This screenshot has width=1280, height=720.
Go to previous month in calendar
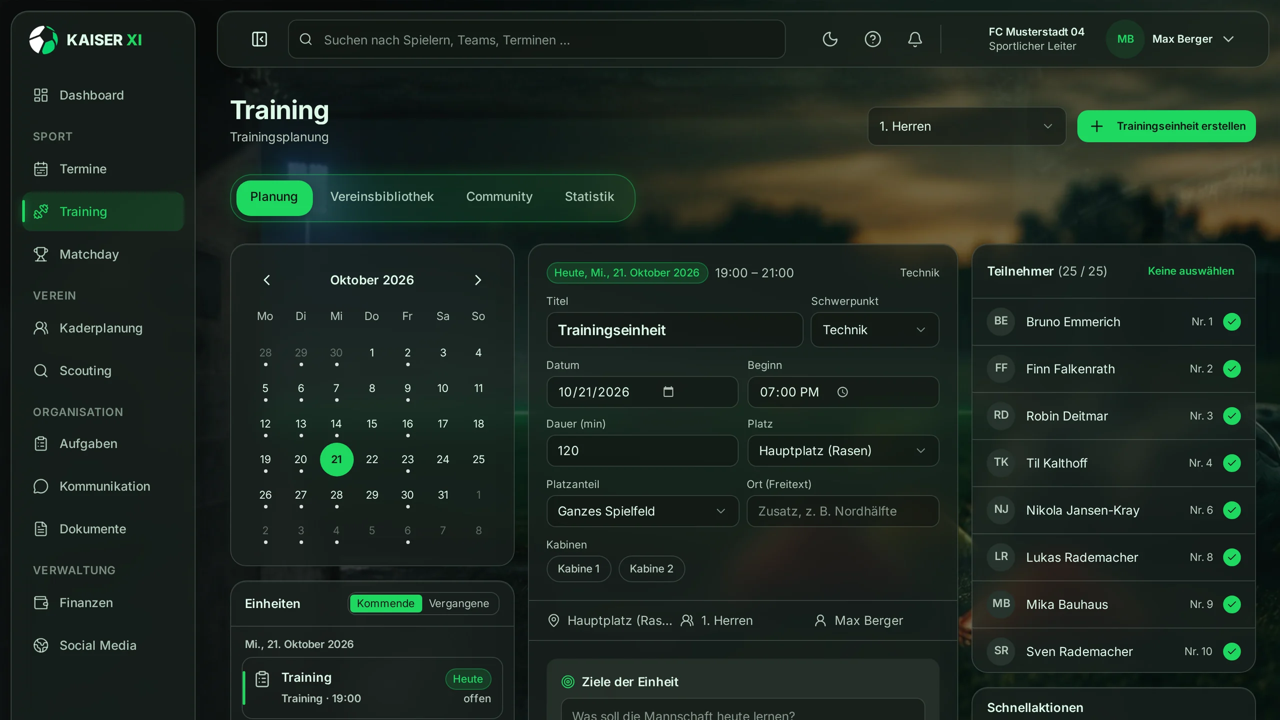[267, 280]
